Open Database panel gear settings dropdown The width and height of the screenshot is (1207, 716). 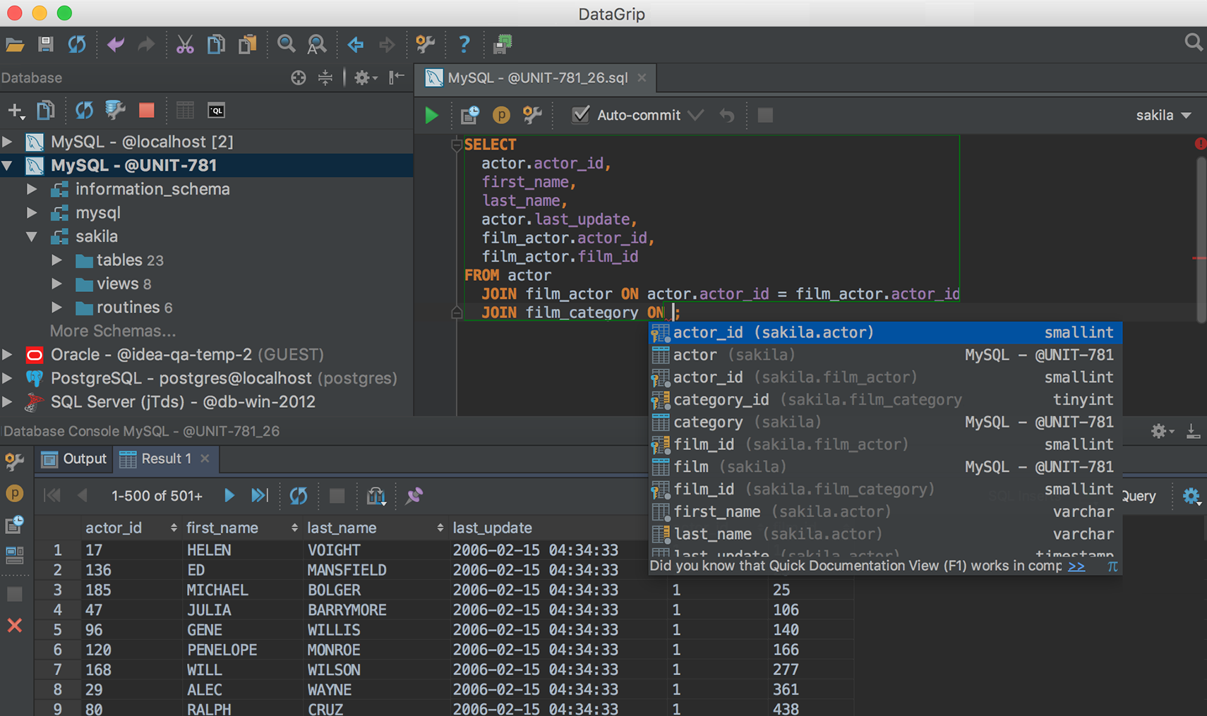[365, 78]
